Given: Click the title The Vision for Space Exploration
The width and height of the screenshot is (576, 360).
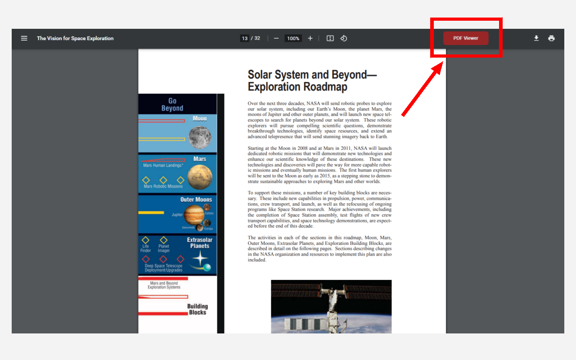Looking at the screenshot, I should (x=75, y=38).
